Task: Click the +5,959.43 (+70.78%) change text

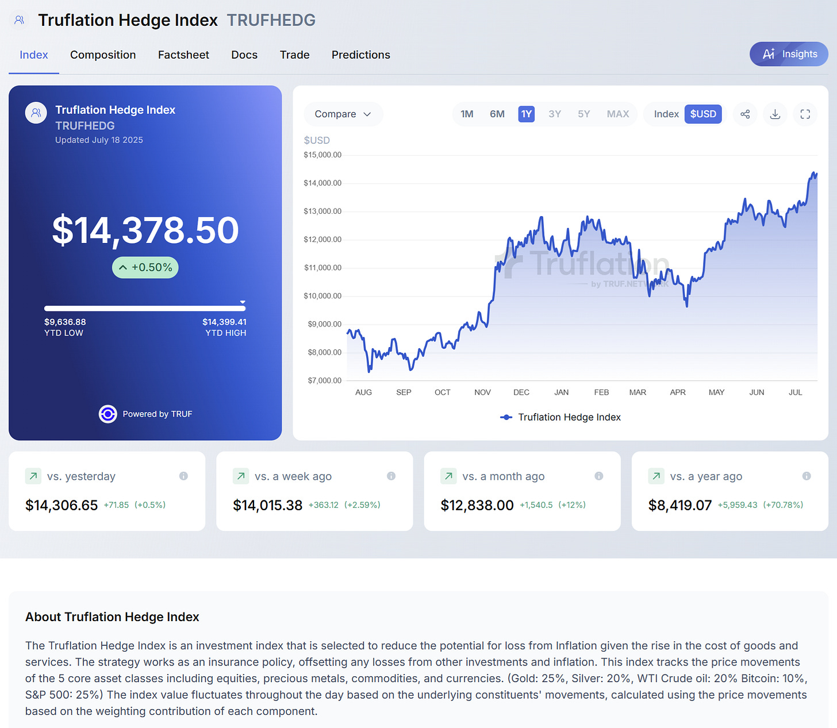Action: pos(761,505)
